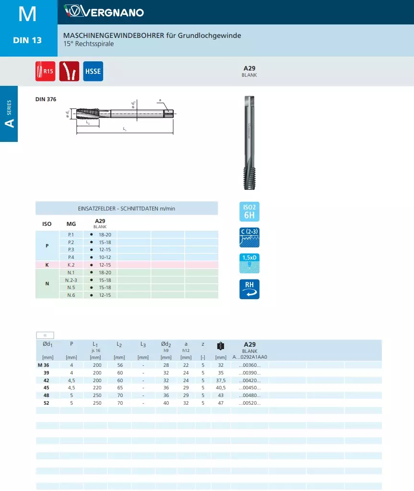This screenshot has width=414, height=491.
Task: Click the blue HSSE material icon
Action: click(93, 71)
